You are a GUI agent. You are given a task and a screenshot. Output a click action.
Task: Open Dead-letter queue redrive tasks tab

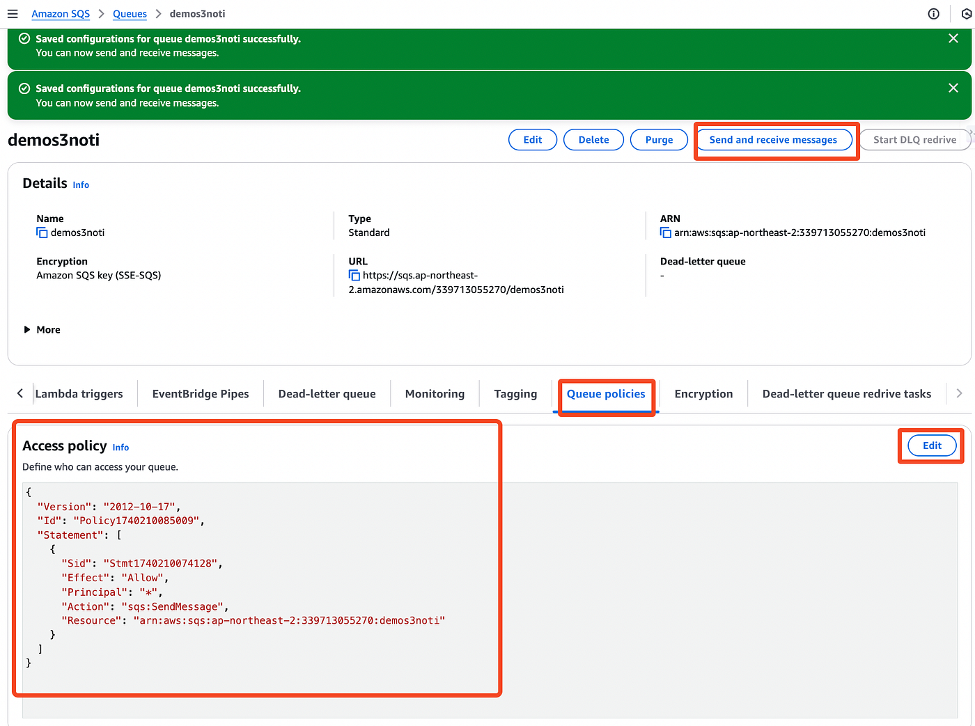point(847,394)
